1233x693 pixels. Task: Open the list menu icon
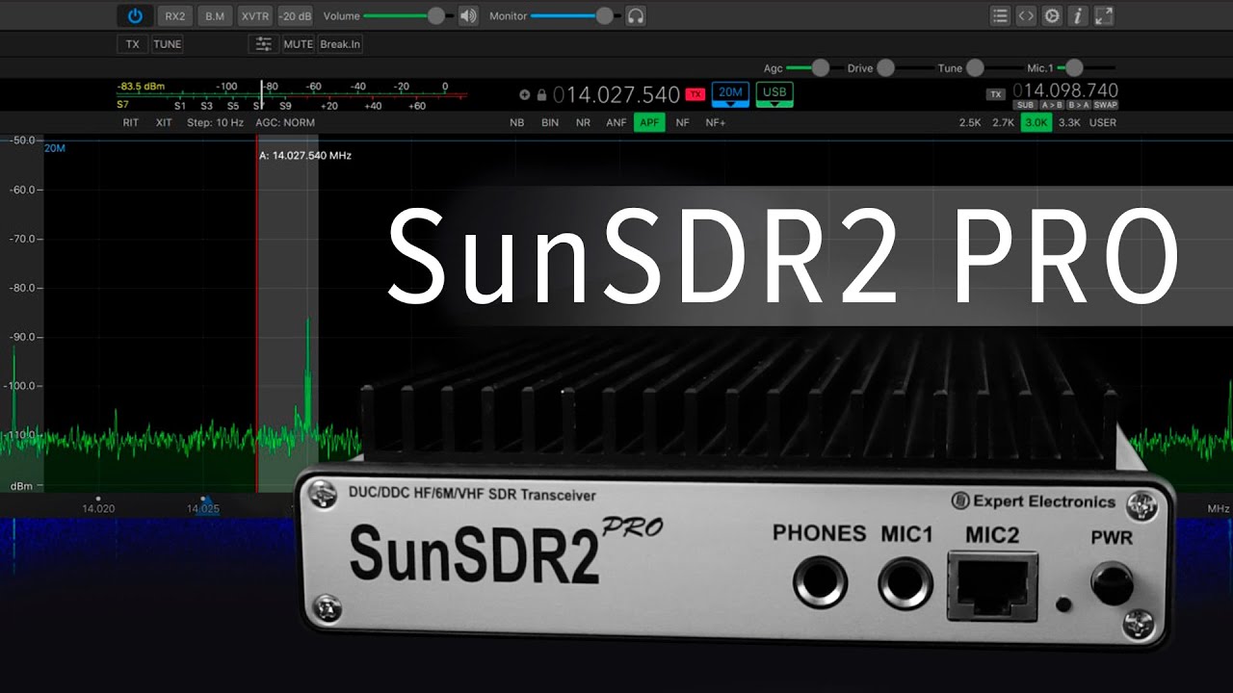1001,16
